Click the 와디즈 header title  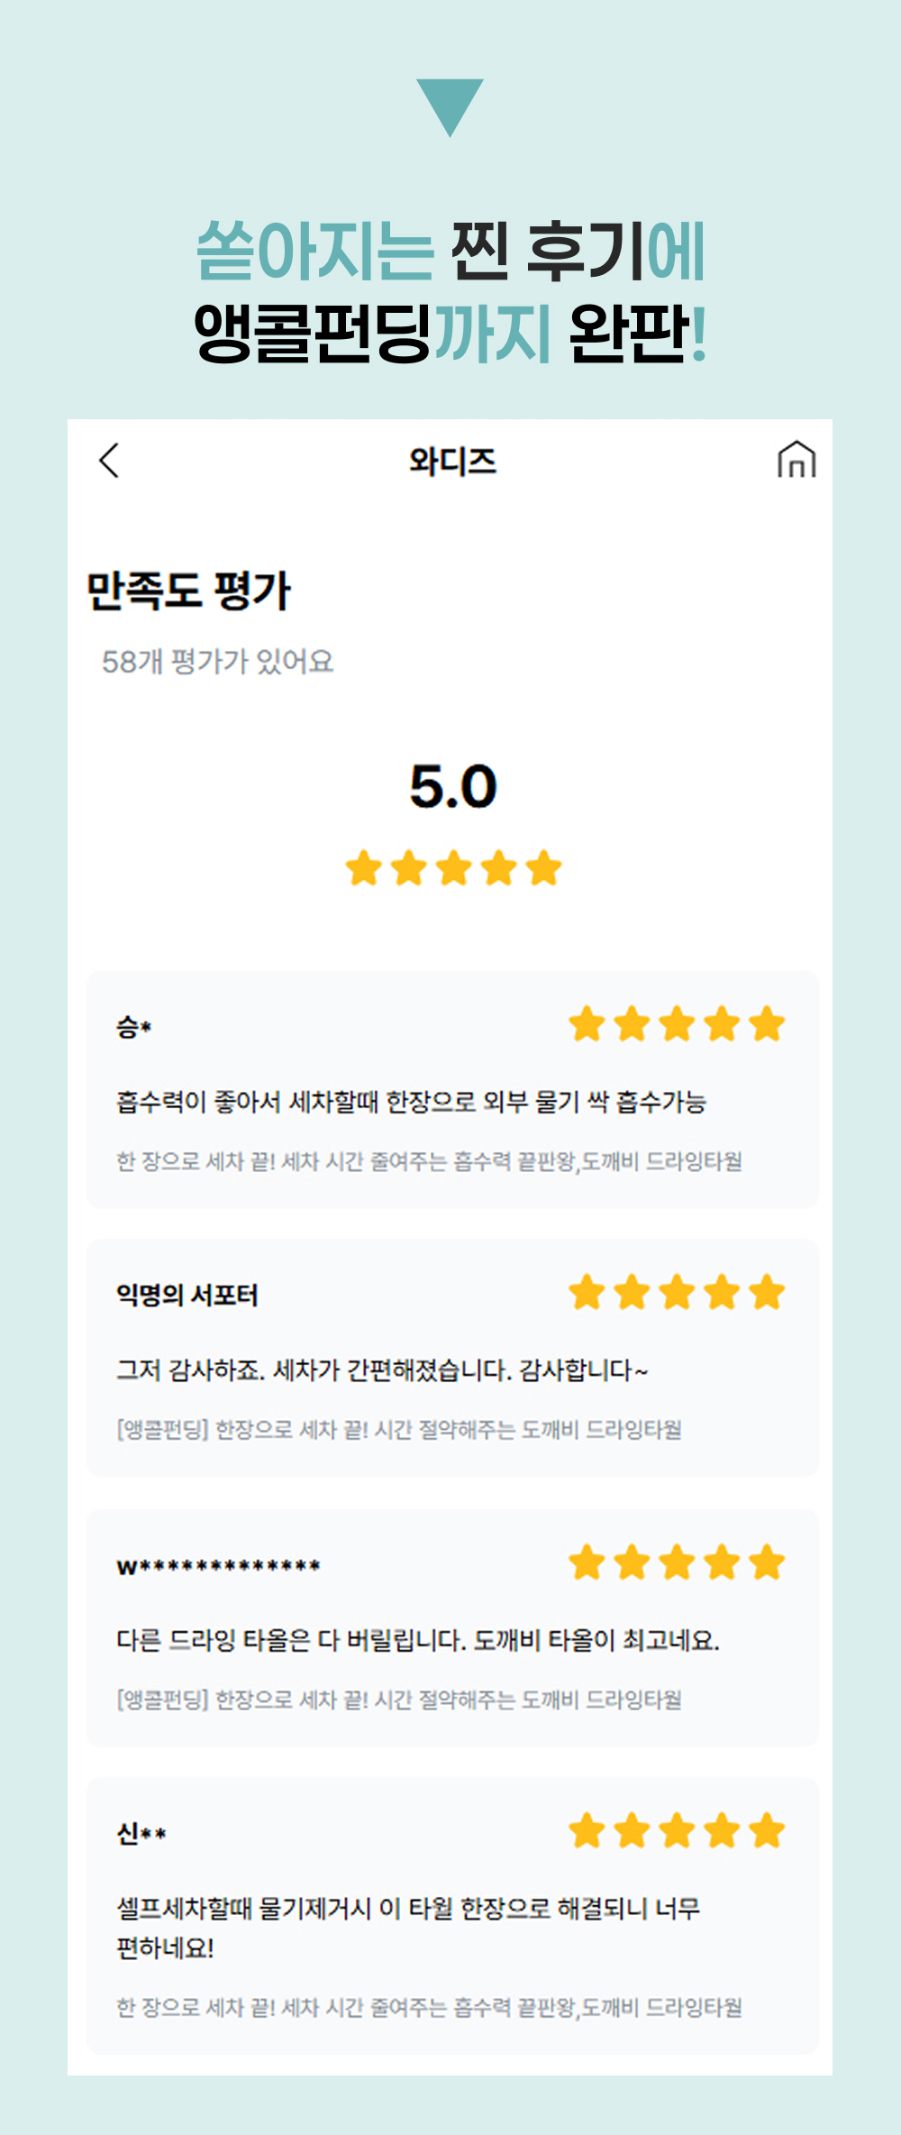coord(452,462)
